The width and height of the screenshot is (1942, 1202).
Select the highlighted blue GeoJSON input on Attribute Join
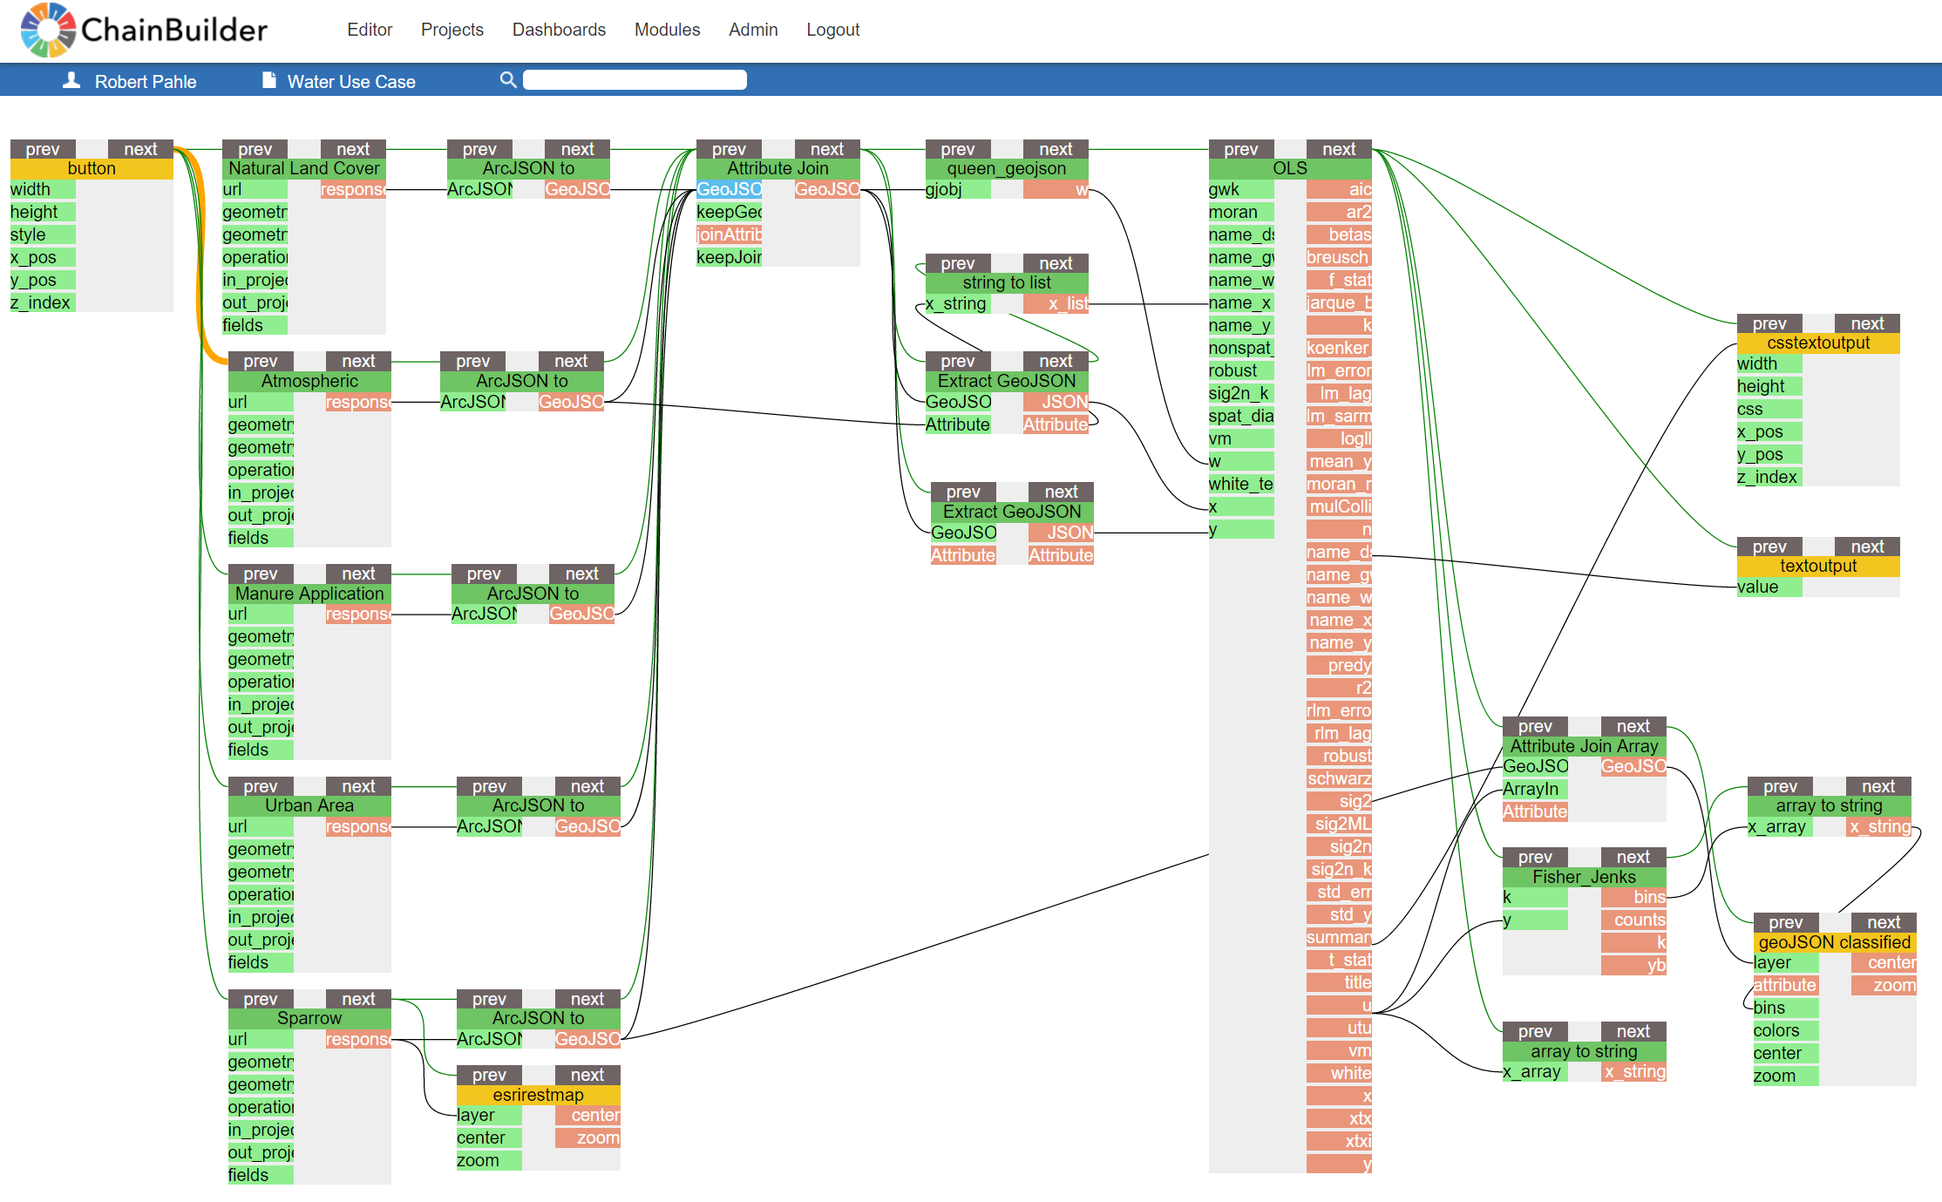click(729, 189)
